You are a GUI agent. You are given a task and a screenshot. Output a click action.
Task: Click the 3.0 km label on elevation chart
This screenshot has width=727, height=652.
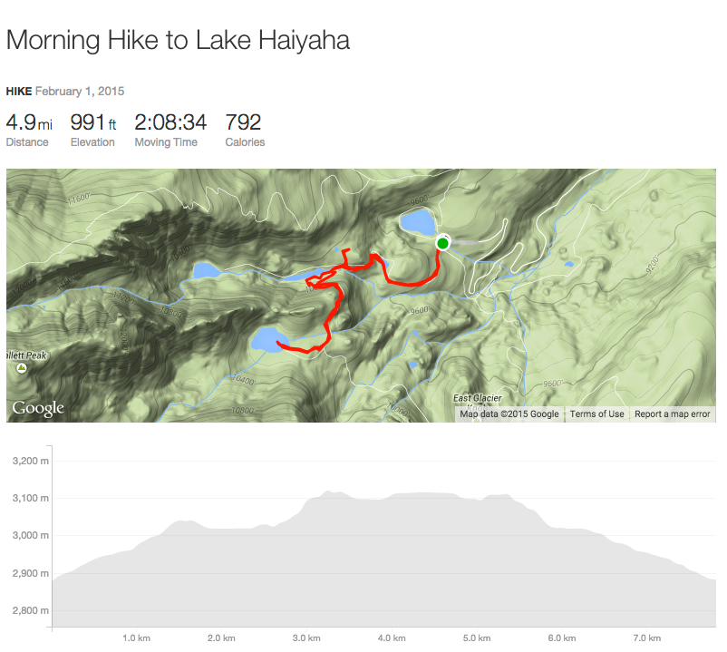(x=305, y=638)
